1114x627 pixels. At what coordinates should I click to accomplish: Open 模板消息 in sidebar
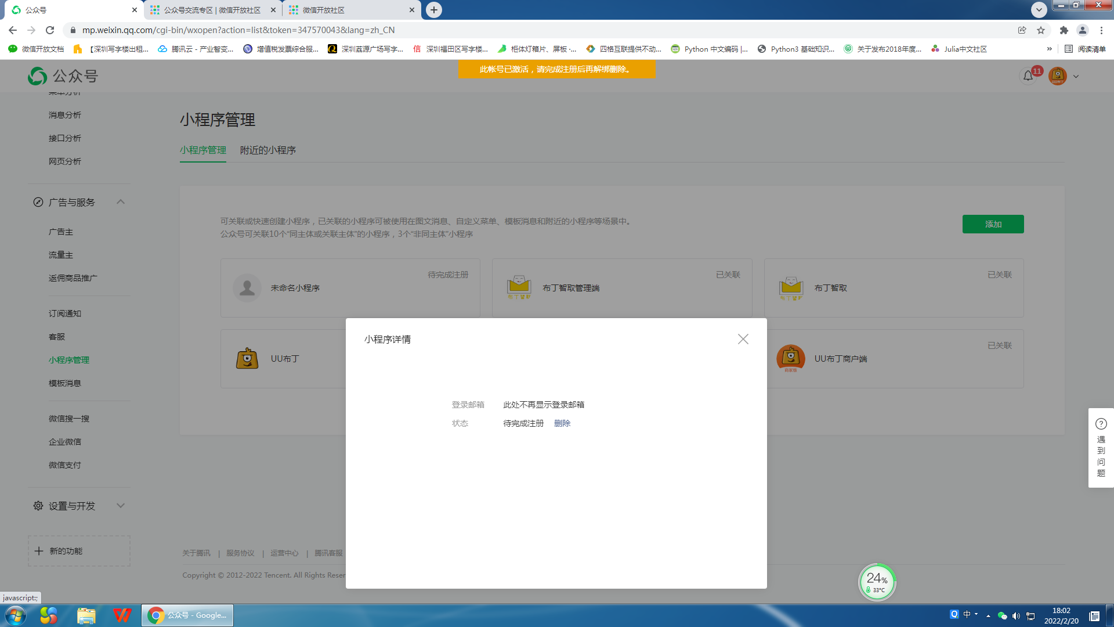64,383
